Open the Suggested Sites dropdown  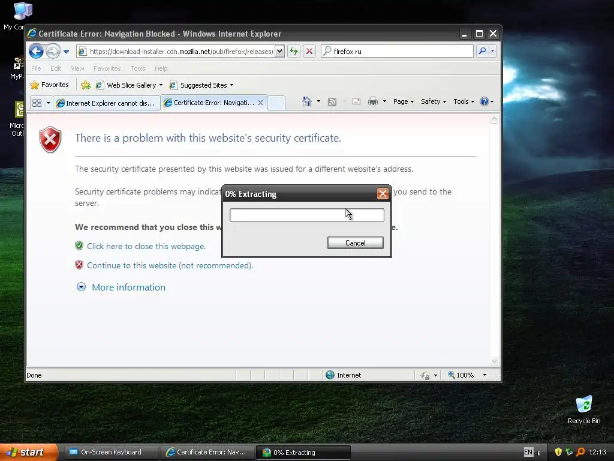point(201,85)
